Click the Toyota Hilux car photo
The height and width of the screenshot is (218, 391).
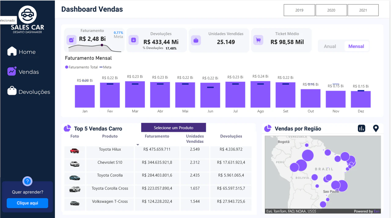(75, 151)
